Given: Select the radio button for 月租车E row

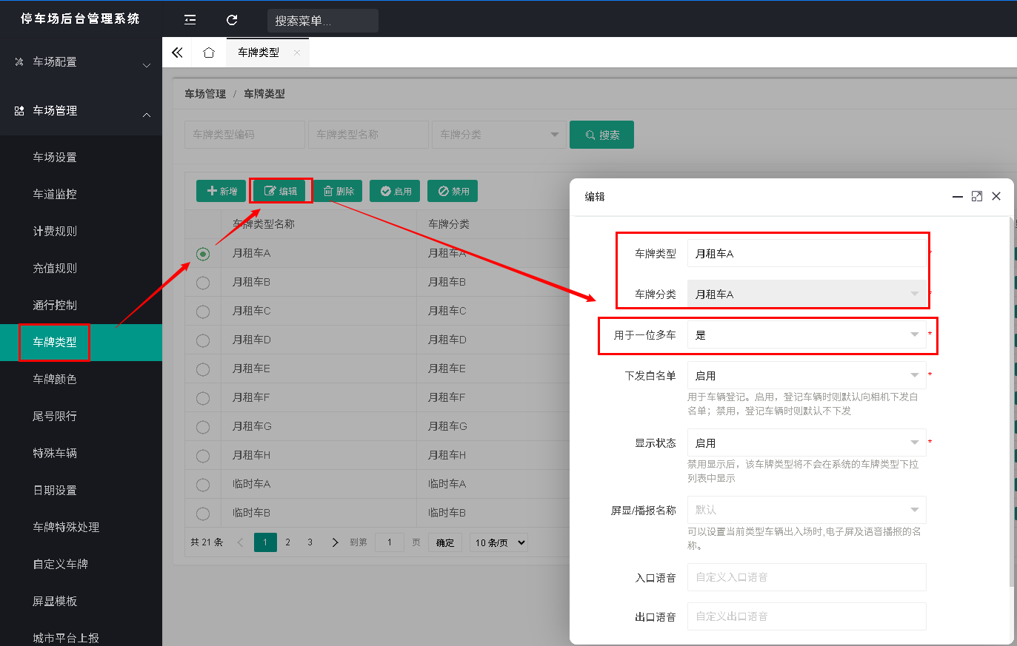Looking at the screenshot, I should pyautogui.click(x=203, y=369).
